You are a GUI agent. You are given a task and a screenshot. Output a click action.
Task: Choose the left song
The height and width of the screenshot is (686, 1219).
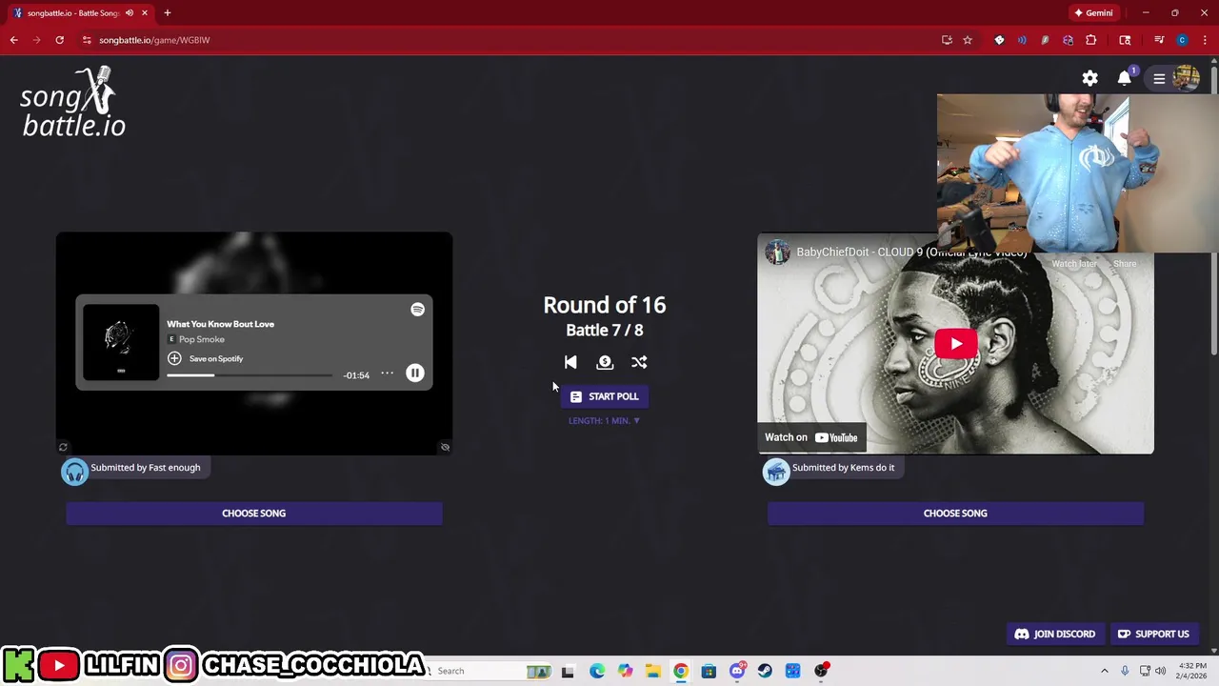254,514
